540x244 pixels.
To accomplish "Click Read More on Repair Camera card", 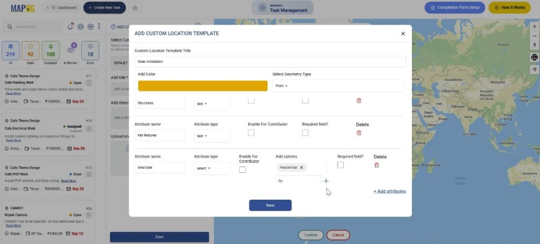I will 13,226.
